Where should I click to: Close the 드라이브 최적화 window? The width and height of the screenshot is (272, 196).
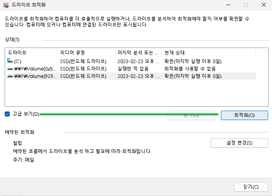264,5
